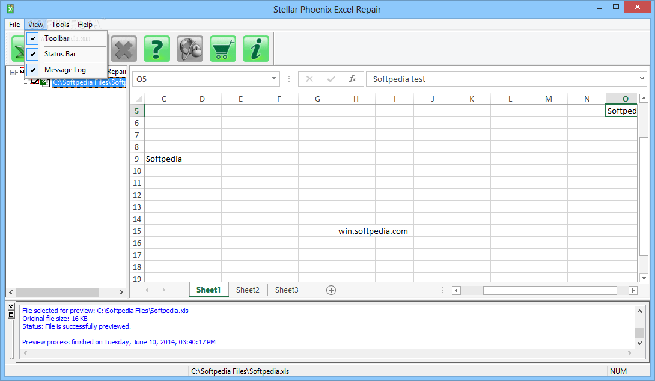Click the status bar path C:\Softpedia Files\Softpedia.xls
Screen dimensions: 655x381
coord(240,371)
